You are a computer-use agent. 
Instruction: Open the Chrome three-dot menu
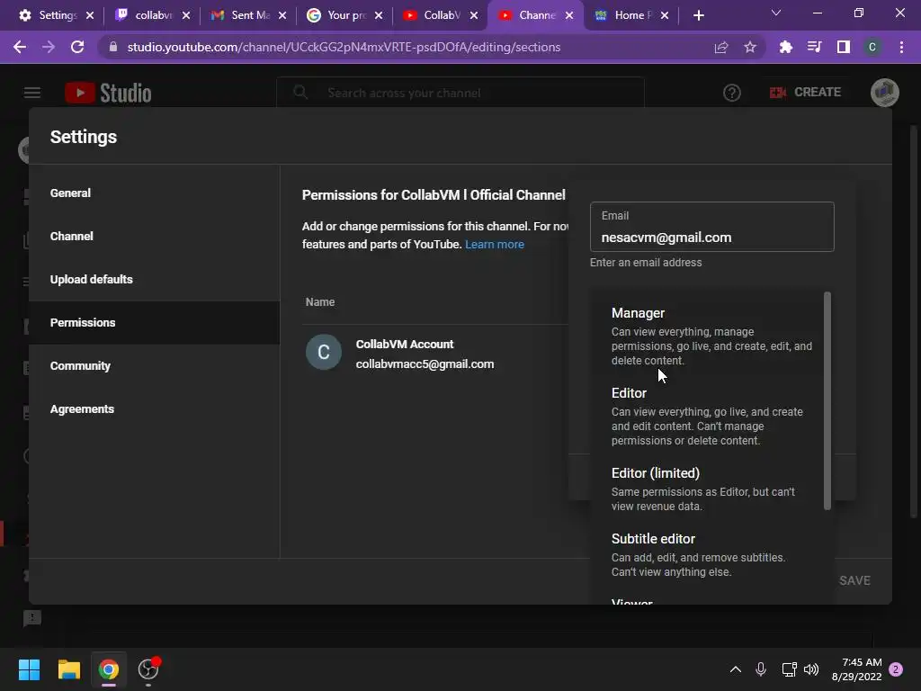pyautogui.click(x=901, y=47)
